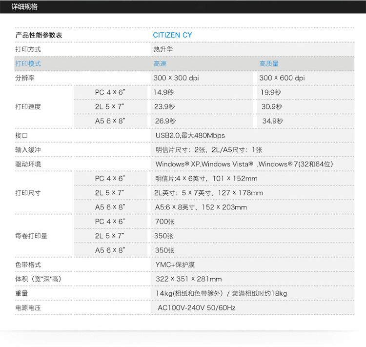Click the 26.9秒 speed cell
The width and height of the screenshot is (366, 347).
point(165,121)
